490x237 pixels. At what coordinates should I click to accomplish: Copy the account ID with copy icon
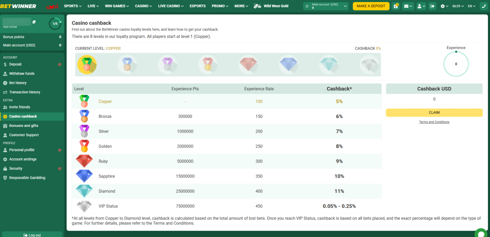click(34, 22)
